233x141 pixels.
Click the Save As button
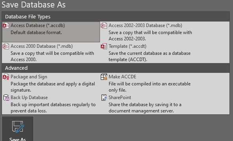[18, 129]
